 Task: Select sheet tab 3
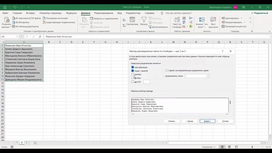click(26, 143)
